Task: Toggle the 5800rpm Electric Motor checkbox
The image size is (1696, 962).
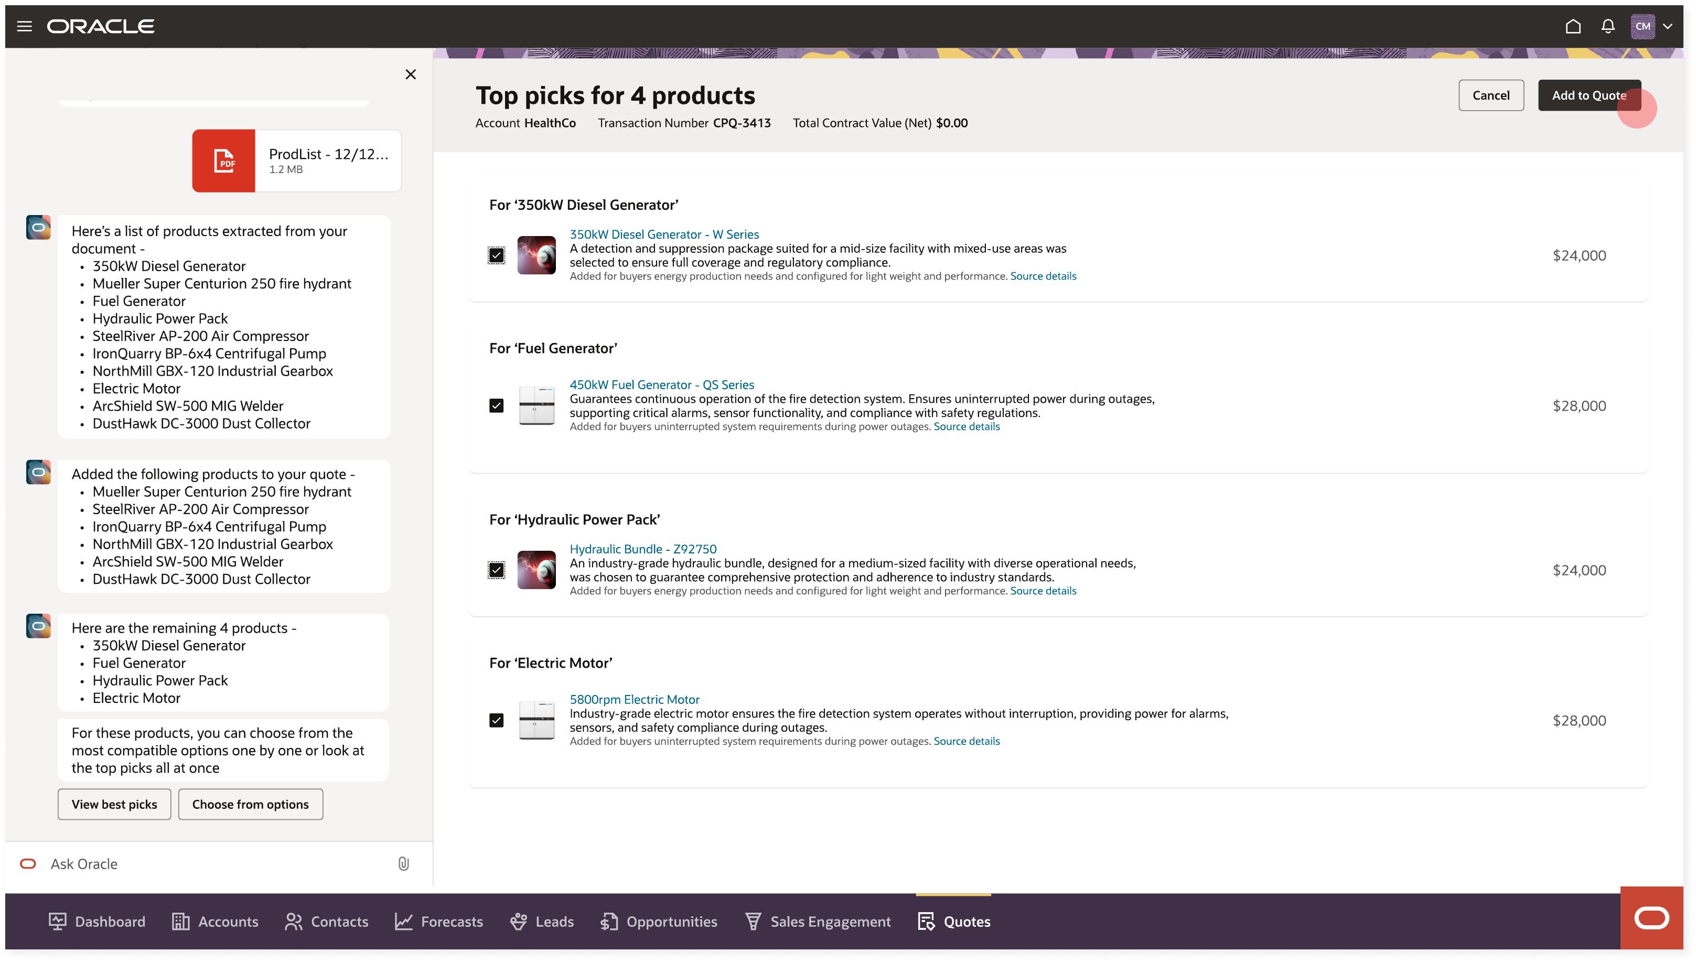Action: pos(496,720)
